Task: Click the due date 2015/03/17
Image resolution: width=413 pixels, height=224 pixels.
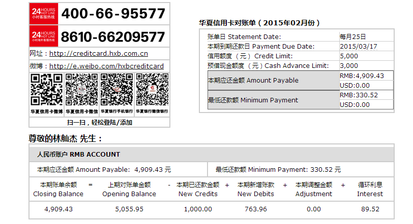Action: pos(359,47)
